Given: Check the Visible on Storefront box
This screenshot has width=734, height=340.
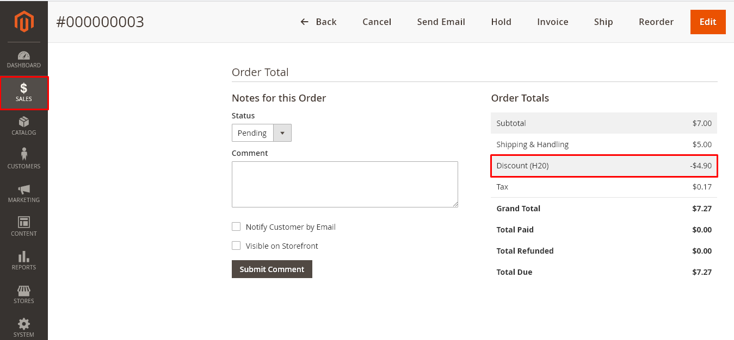Looking at the screenshot, I should (236, 246).
